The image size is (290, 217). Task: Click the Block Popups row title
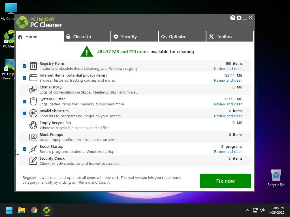[51, 134]
